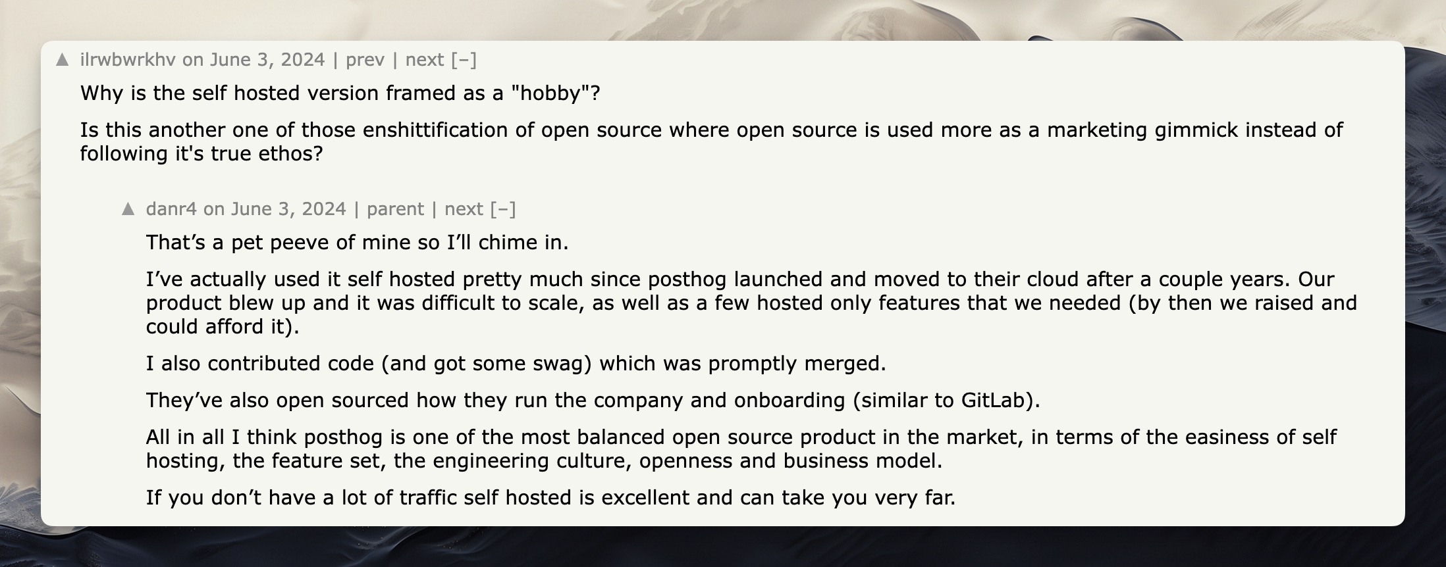Viewport: 1446px width, 567px height.
Task: Open ilrwbwrkhv user profile link
Action: click(x=128, y=60)
